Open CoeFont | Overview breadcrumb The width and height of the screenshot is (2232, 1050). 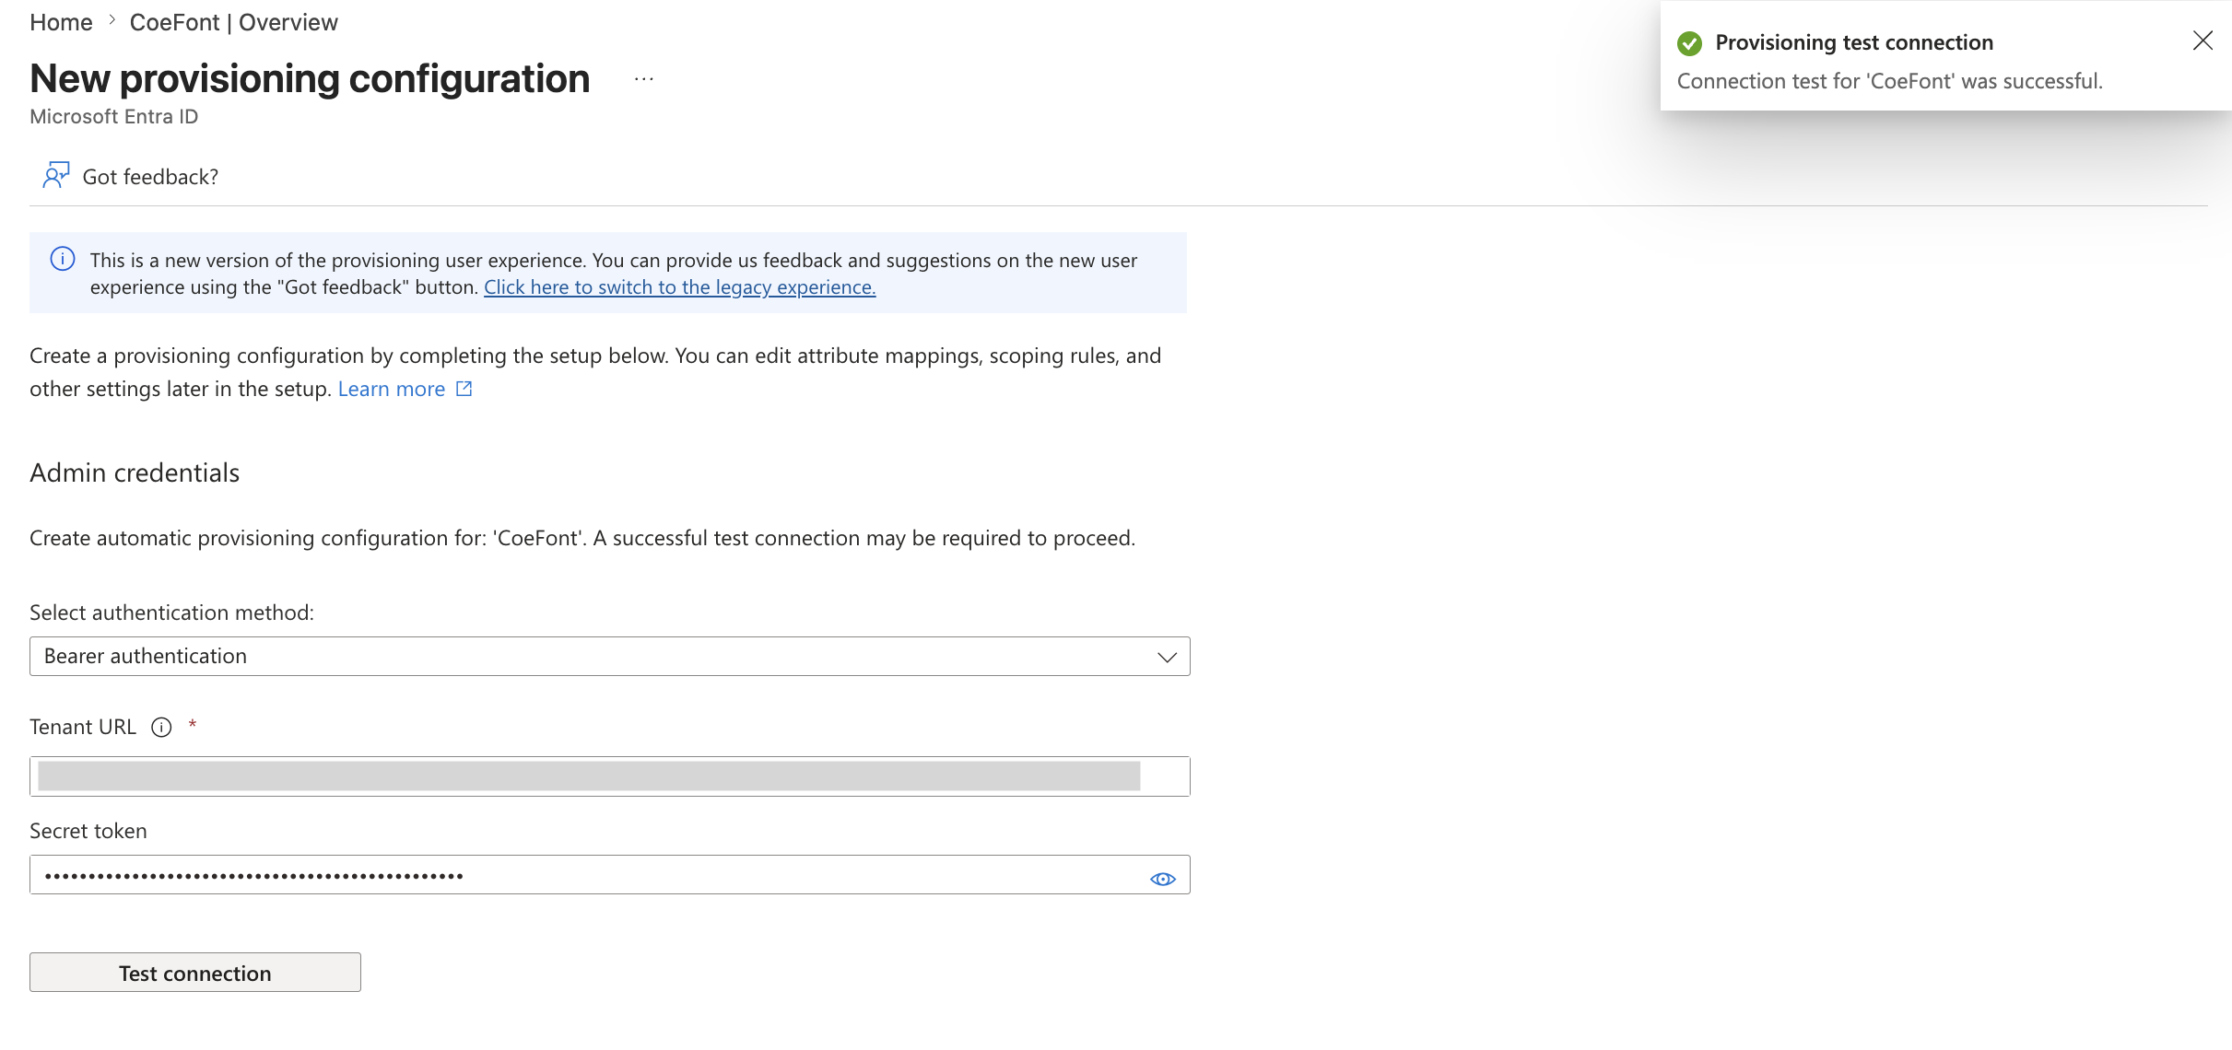(x=233, y=22)
